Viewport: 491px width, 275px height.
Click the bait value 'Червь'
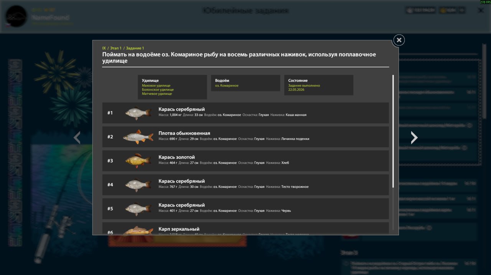[x=286, y=211]
